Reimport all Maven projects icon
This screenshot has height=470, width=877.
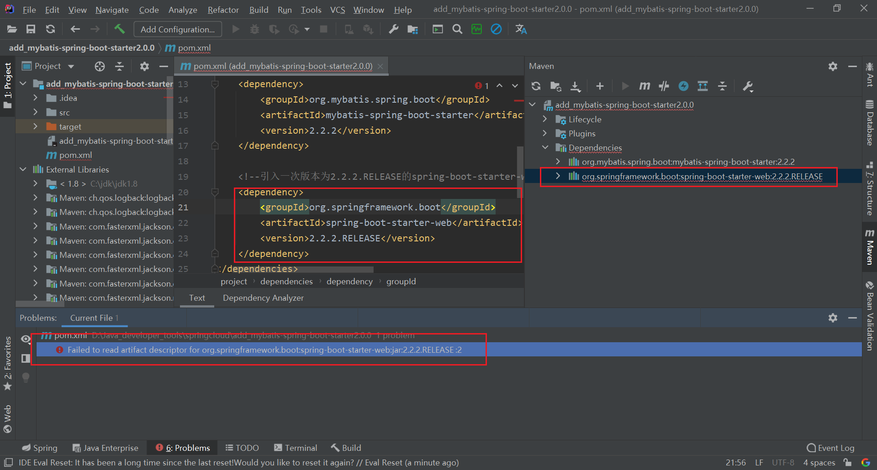click(x=536, y=86)
